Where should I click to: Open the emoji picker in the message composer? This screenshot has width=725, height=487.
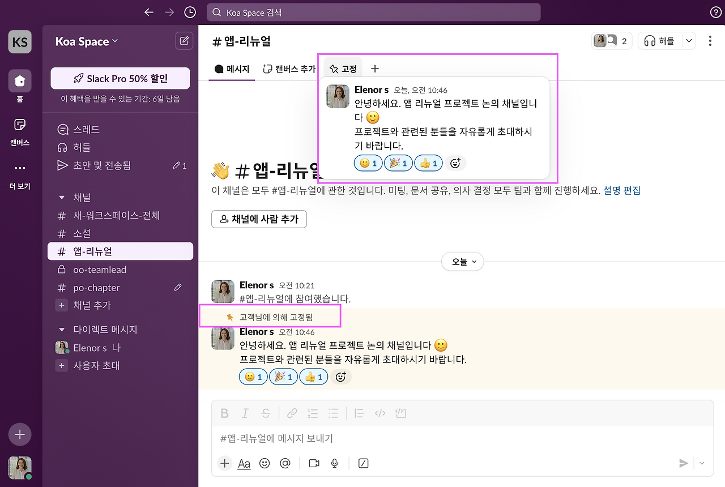tap(265, 463)
